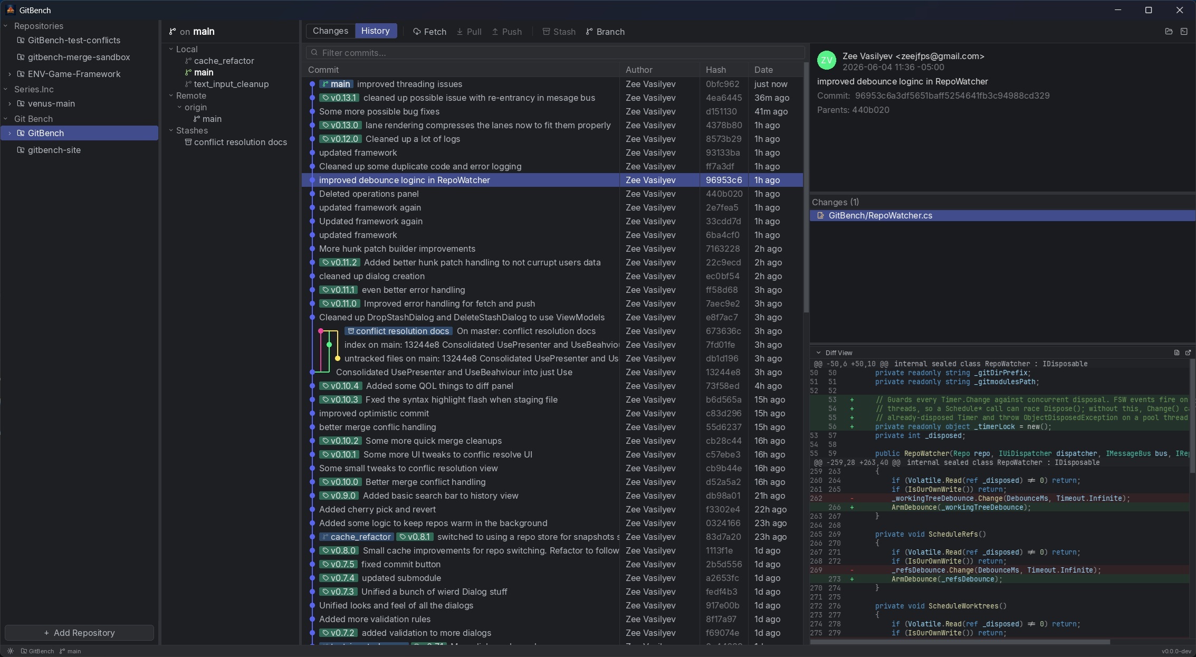Click the Fetch toolbar button
Image resolution: width=1196 pixels, height=657 pixels.
coord(429,32)
